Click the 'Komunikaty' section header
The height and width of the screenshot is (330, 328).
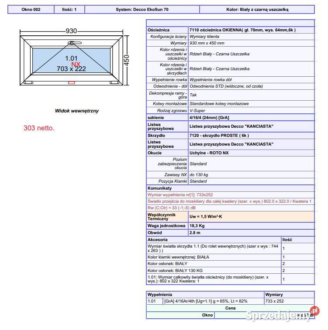coord(159,188)
